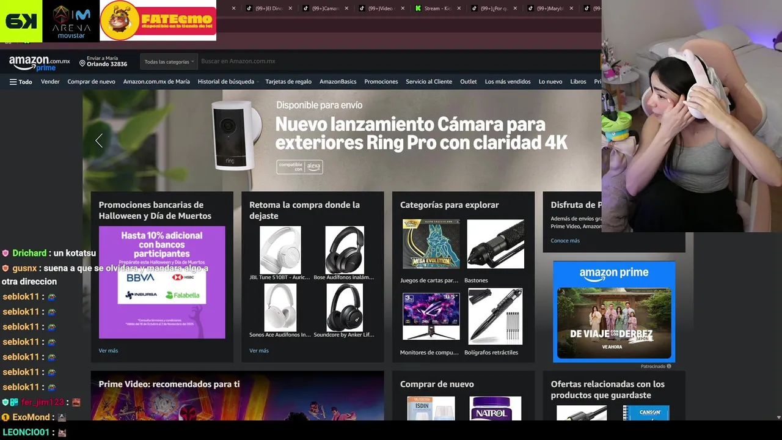Click the Comprar de nuevo card heading
This screenshot has height=440, width=782.
[x=437, y=384]
